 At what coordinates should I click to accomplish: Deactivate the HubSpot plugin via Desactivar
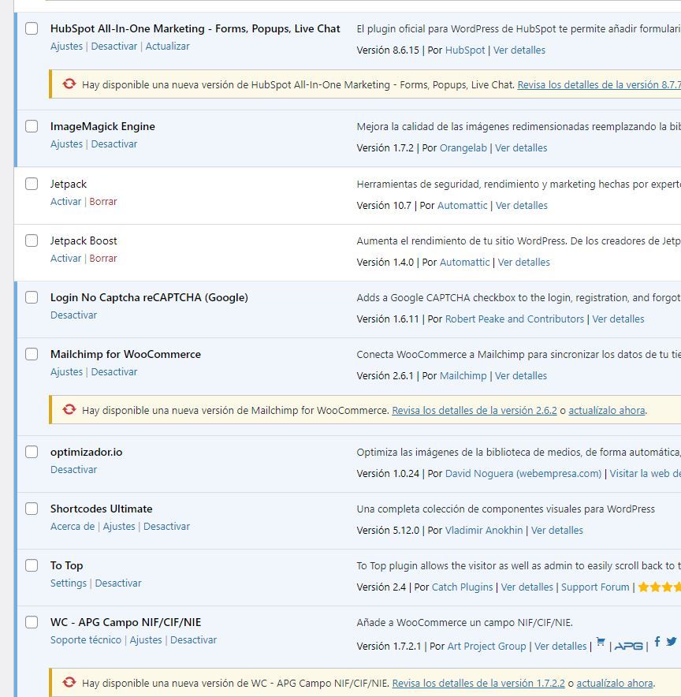114,47
